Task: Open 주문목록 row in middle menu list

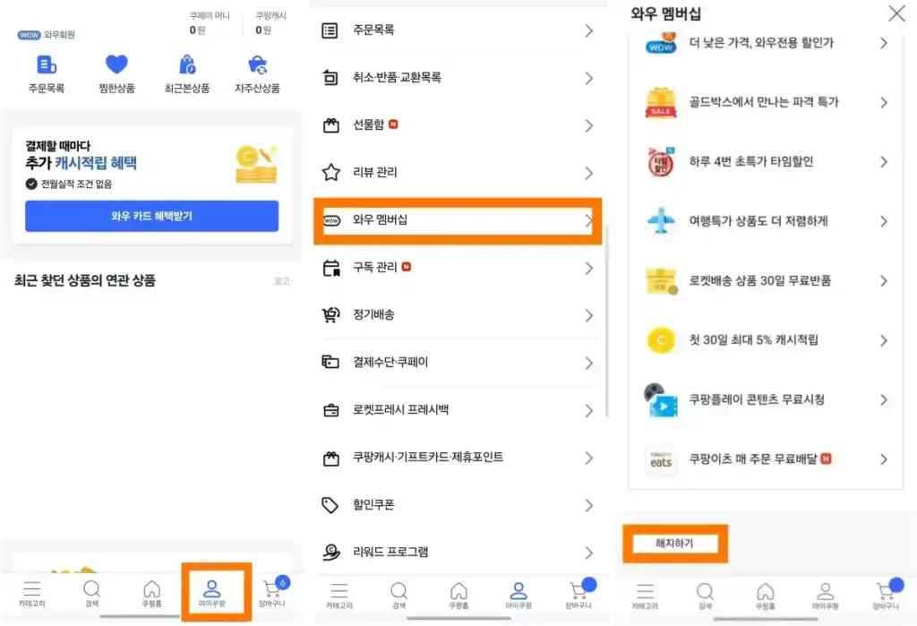Action: point(458,30)
